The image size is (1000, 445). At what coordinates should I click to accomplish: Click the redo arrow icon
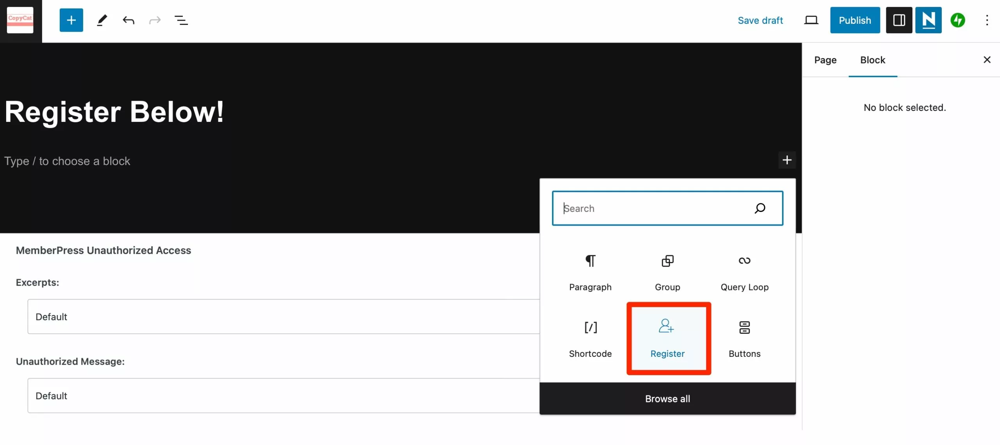click(155, 19)
